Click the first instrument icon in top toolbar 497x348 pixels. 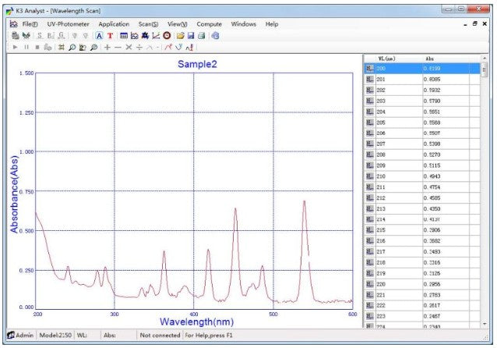[16, 36]
